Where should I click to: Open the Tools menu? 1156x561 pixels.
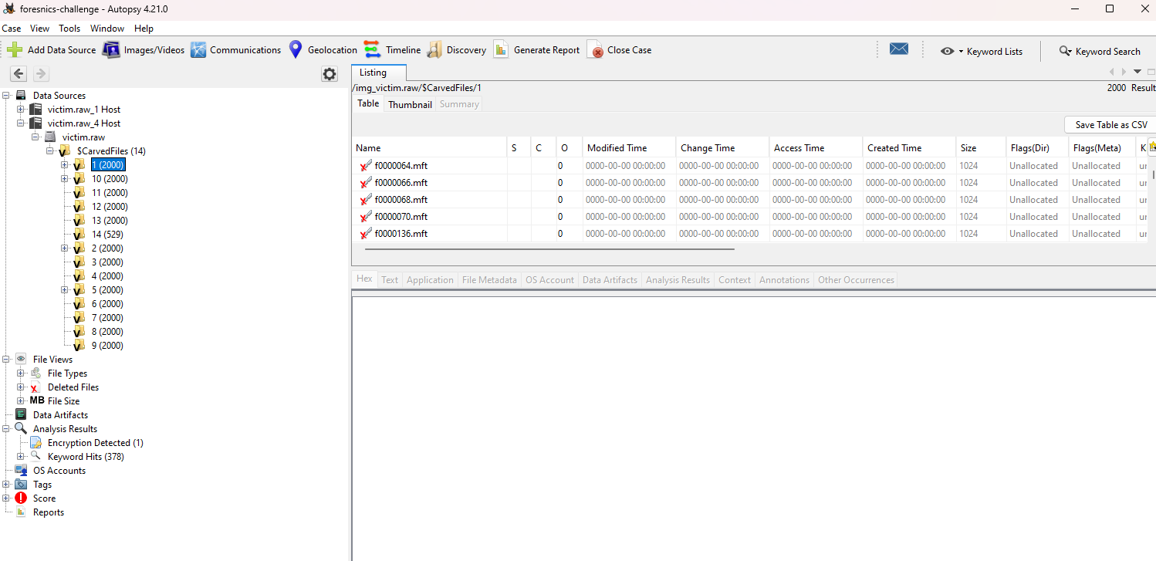click(69, 29)
